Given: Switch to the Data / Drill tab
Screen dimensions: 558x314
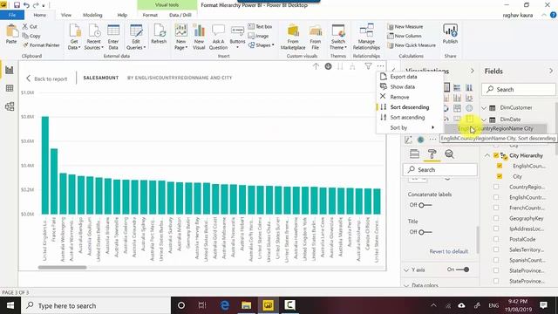Looking at the screenshot, I should 180,15.
